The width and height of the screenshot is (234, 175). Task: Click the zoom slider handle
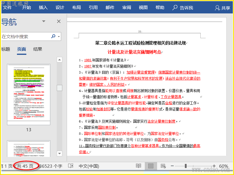pos(185,166)
